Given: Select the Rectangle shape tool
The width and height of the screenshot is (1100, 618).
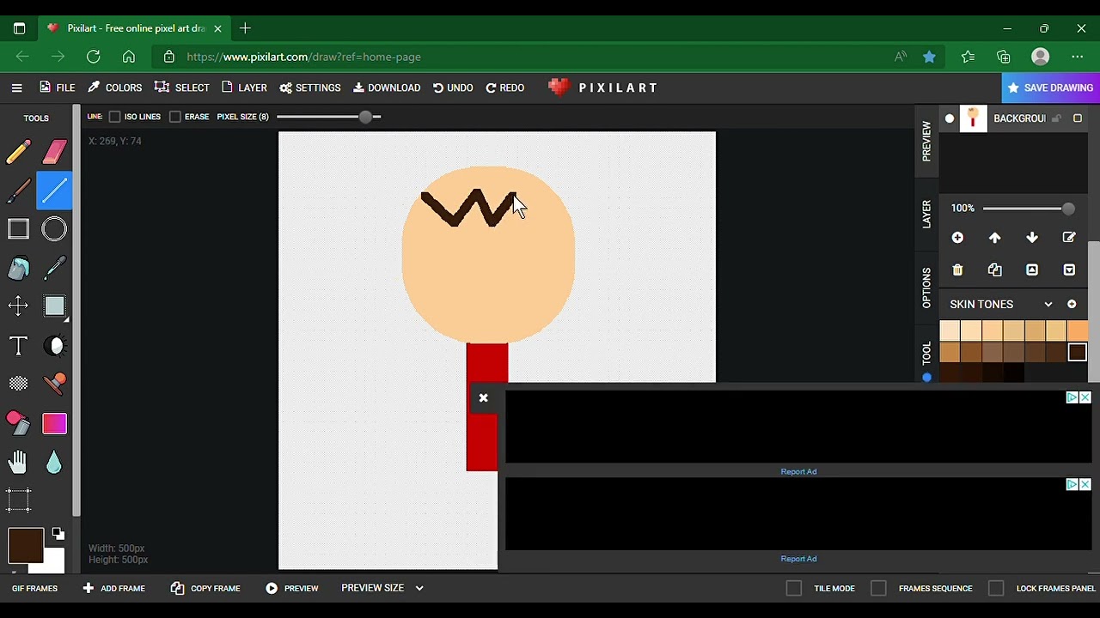Looking at the screenshot, I should click(x=18, y=229).
